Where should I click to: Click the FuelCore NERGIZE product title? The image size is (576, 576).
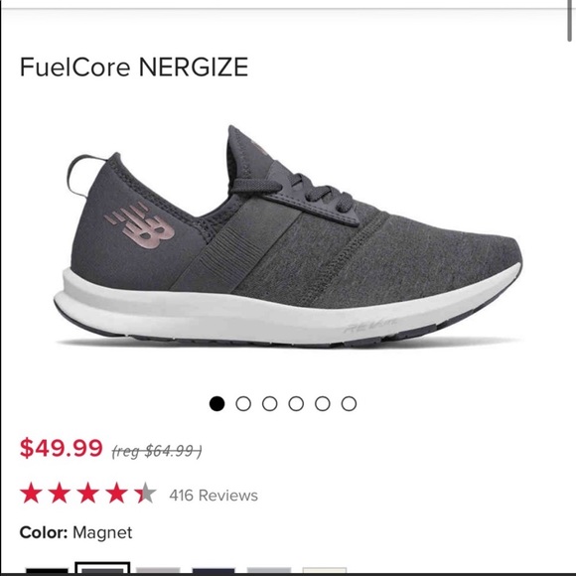(134, 67)
